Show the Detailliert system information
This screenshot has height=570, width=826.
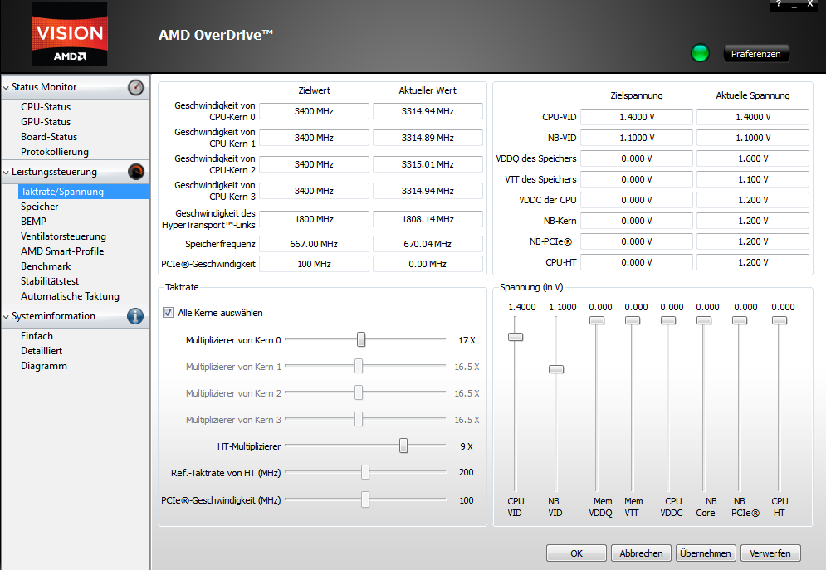tap(42, 351)
